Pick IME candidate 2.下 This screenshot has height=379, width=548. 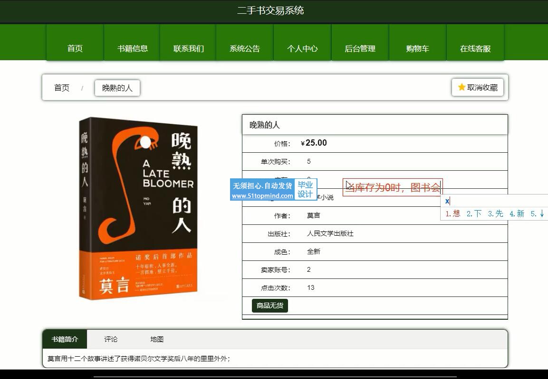tap(474, 214)
